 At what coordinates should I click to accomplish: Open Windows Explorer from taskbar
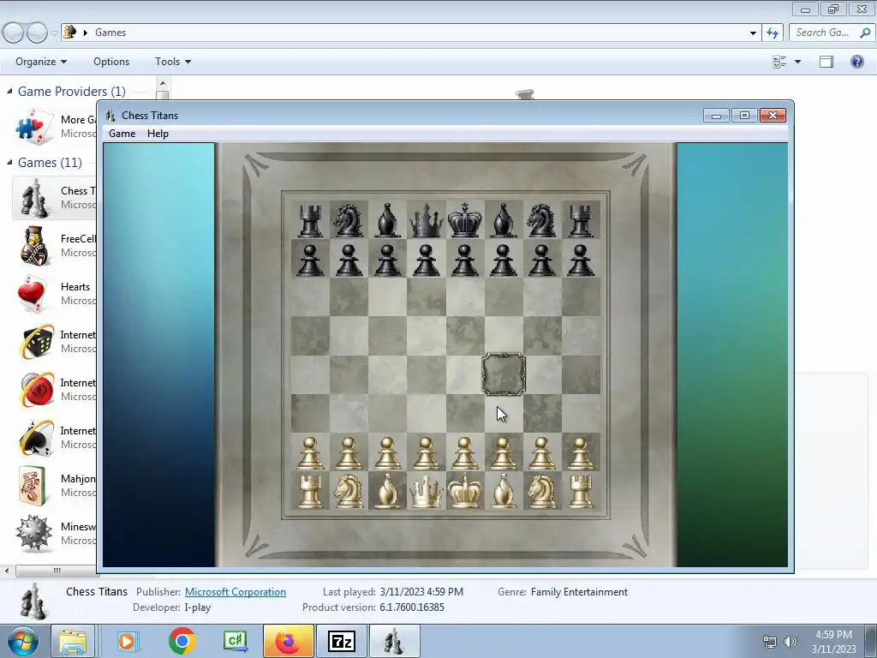coord(73,641)
